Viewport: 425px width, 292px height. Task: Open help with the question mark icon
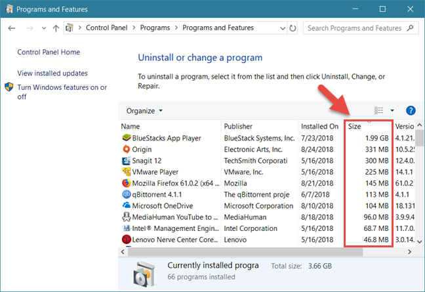411,111
